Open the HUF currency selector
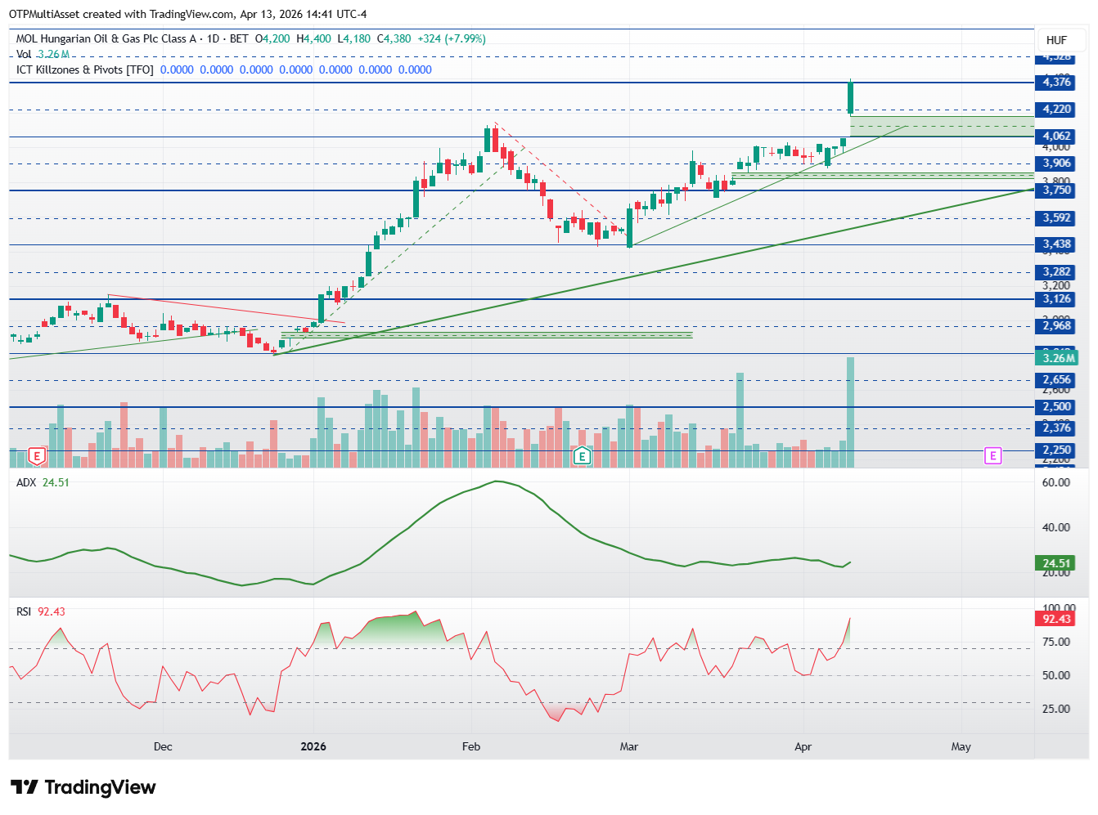 point(1056,40)
